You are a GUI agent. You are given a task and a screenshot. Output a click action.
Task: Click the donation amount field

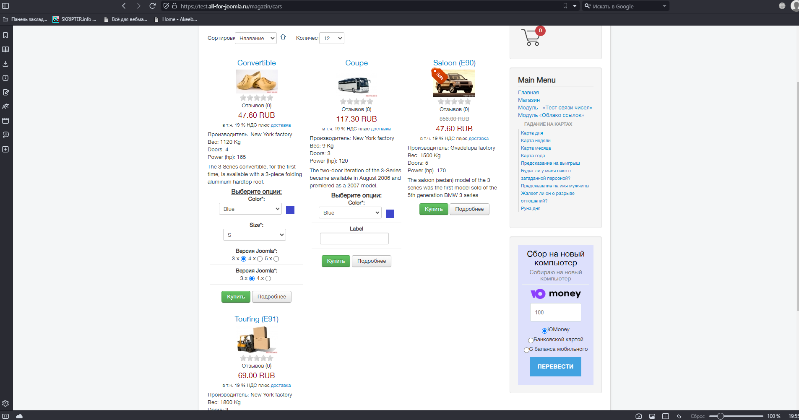click(556, 312)
